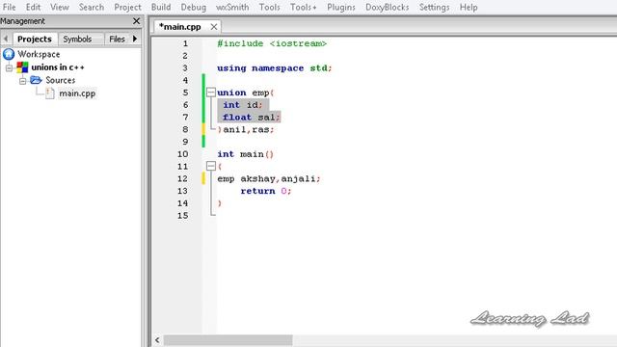Select the *main.cpp editor tab
Screen dimensions: 617x347
(x=180, y=27)
